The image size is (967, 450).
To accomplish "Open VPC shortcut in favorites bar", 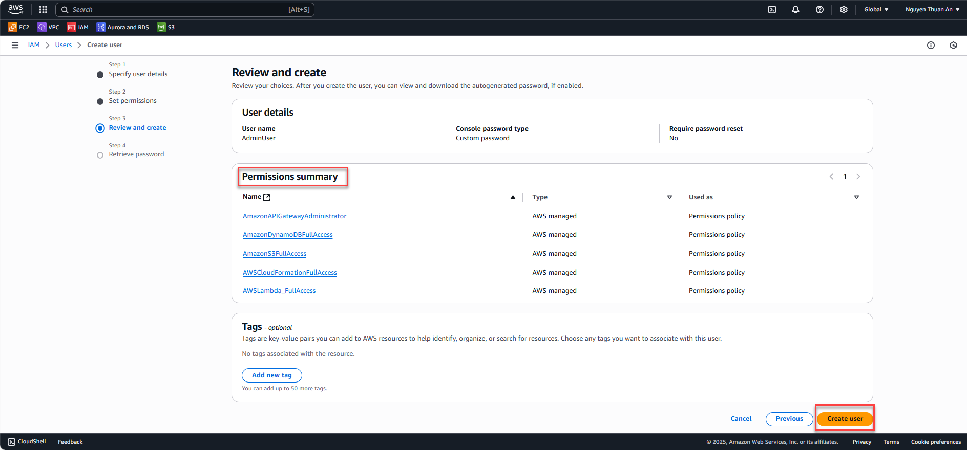I will tap(49, 27).
